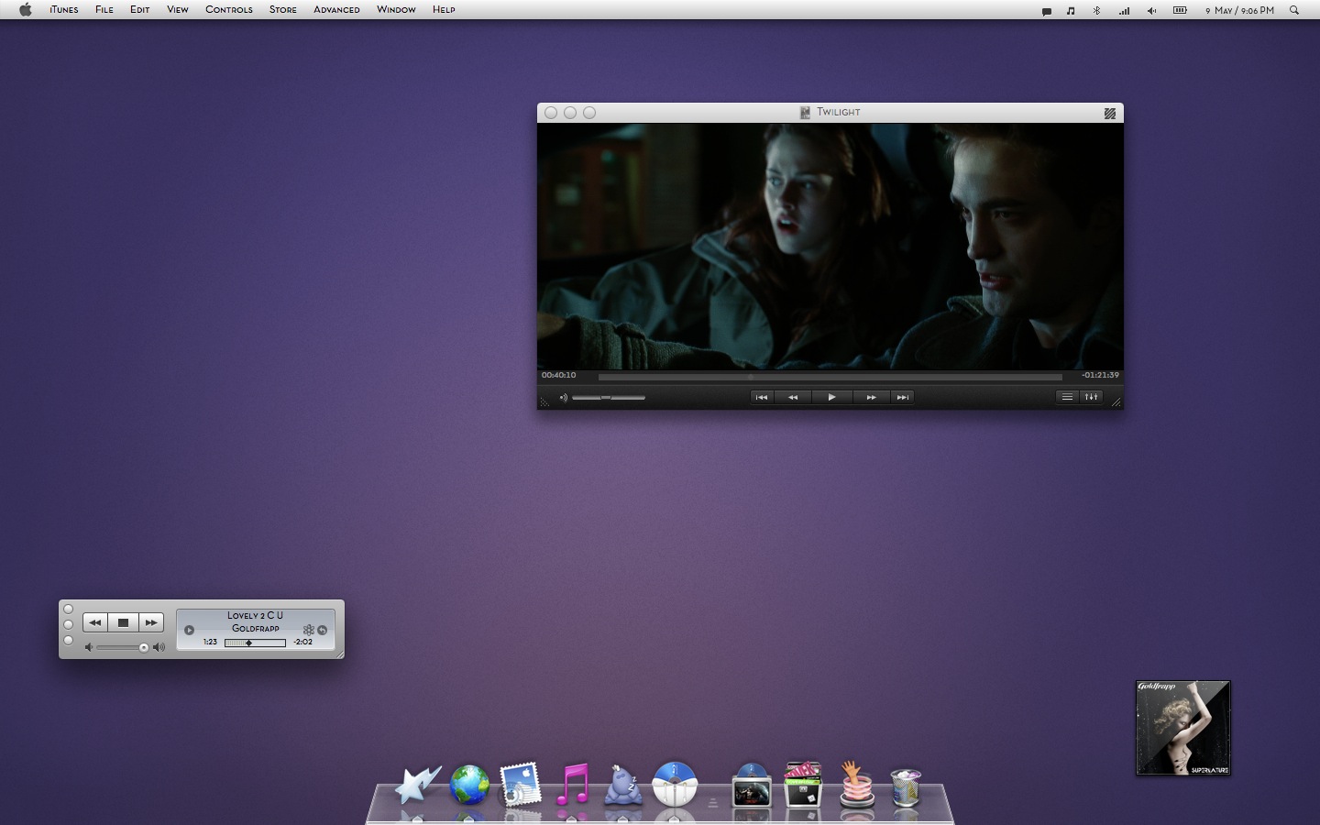The image size is (1320, 825).
Task: Click the date and time in menu bar
Action: point(1239,11)
